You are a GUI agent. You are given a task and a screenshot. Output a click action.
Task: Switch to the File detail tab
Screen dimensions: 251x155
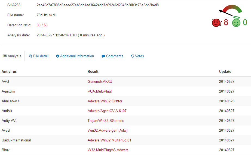39,56
